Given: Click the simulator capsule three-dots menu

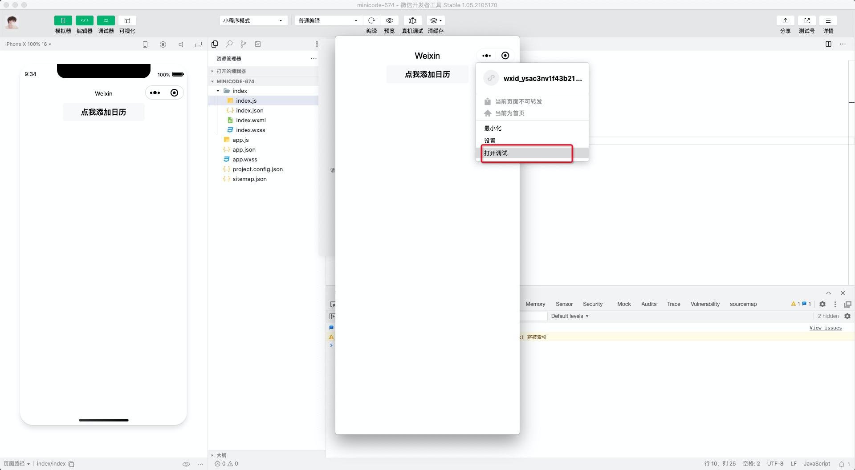Looking at the screenshot, I should (x=155, y=93).
